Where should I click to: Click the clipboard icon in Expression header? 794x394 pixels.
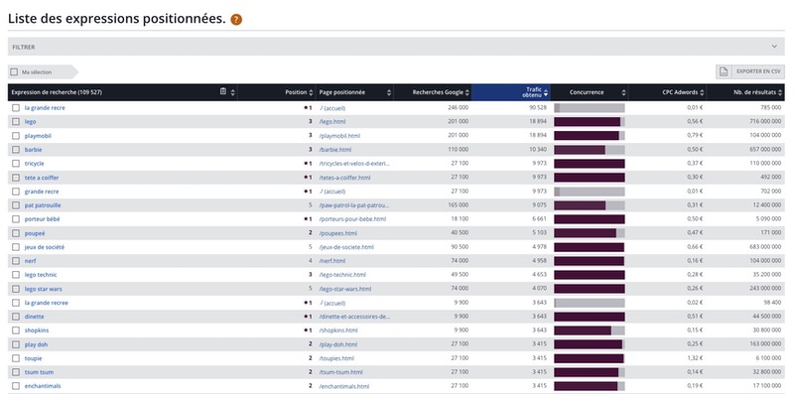point(223,91)
